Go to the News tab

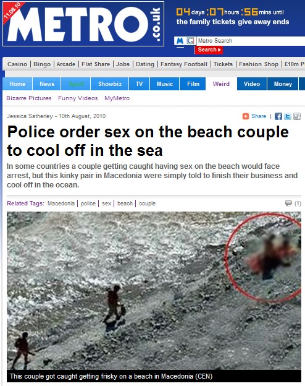(47, 84)
